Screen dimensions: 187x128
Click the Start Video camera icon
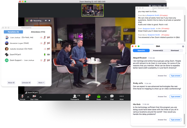(34, 96)
